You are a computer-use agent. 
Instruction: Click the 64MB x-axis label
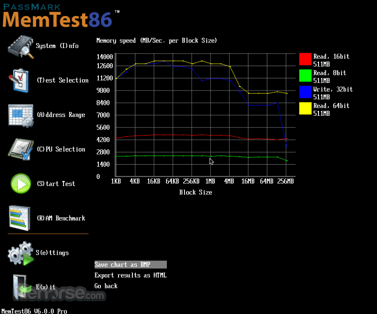pos(266,181)
